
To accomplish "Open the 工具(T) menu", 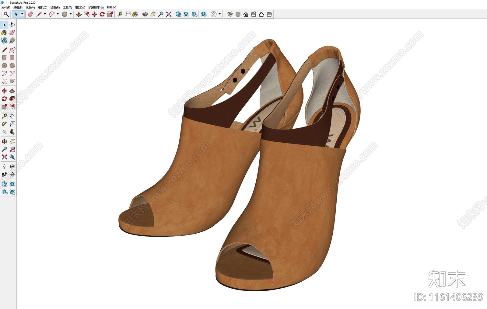I will coord(68,8).
